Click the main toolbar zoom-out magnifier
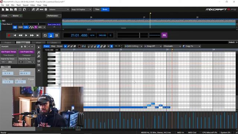 coord(37,9)
